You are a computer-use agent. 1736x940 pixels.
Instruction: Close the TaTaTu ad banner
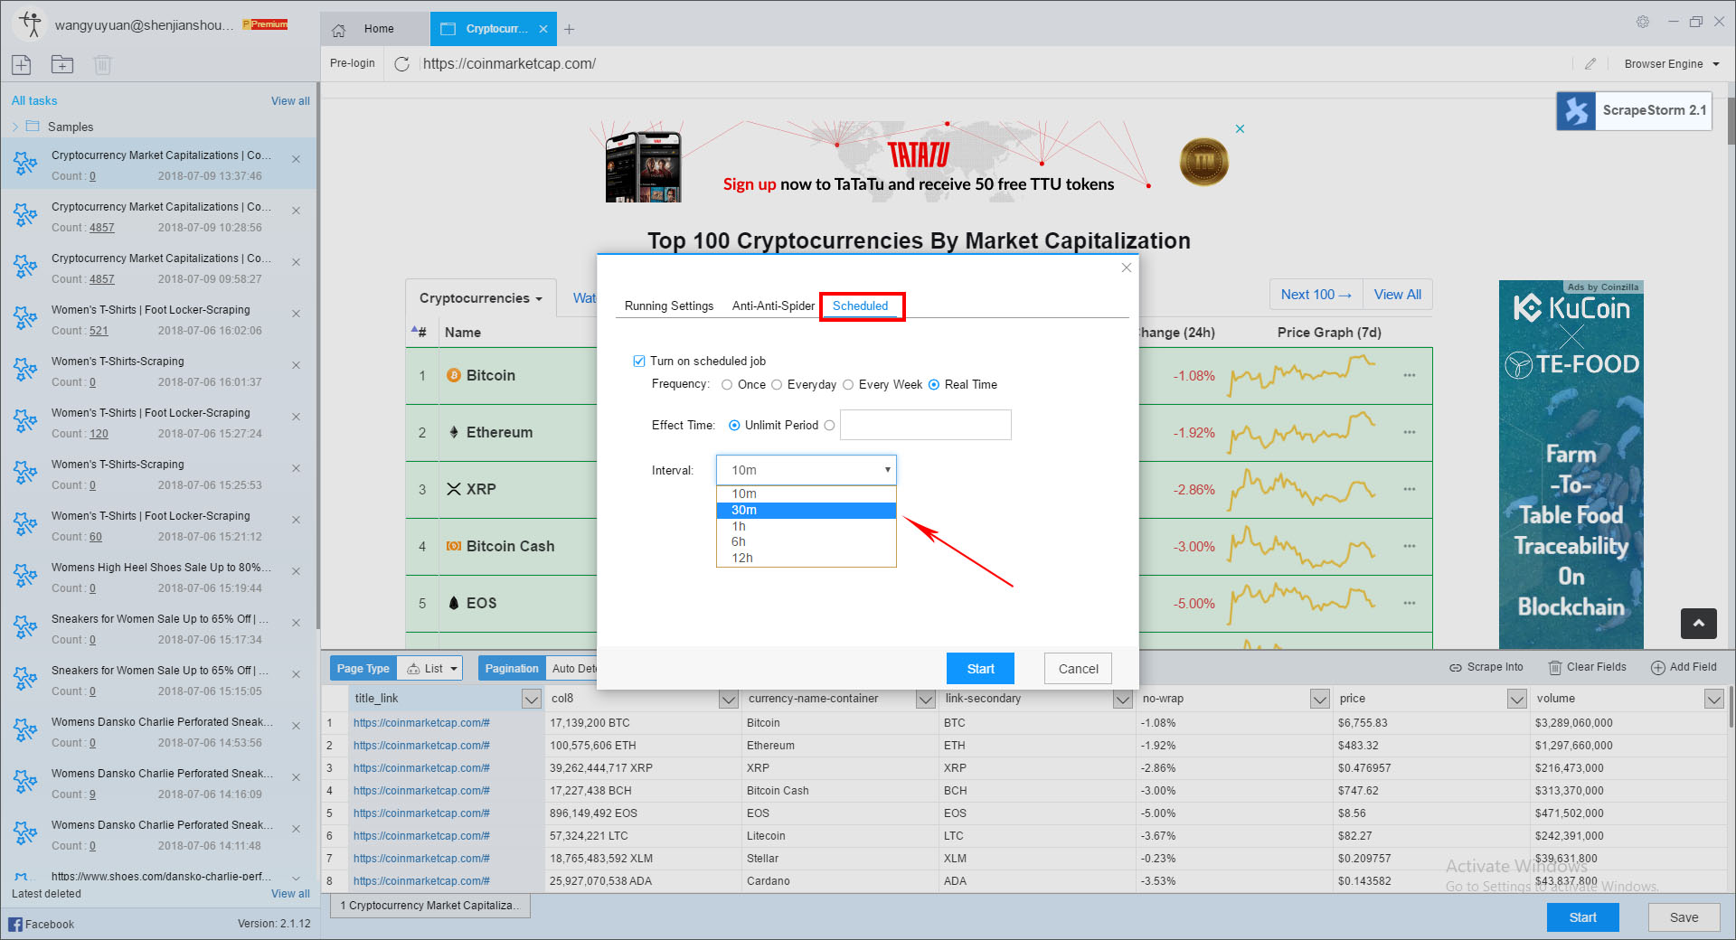pos(1240,129)
